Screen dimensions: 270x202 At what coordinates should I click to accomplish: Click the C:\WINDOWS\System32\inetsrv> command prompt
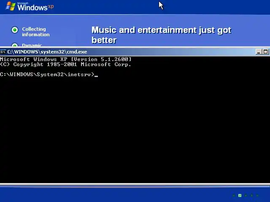click(x=47, y=74)
